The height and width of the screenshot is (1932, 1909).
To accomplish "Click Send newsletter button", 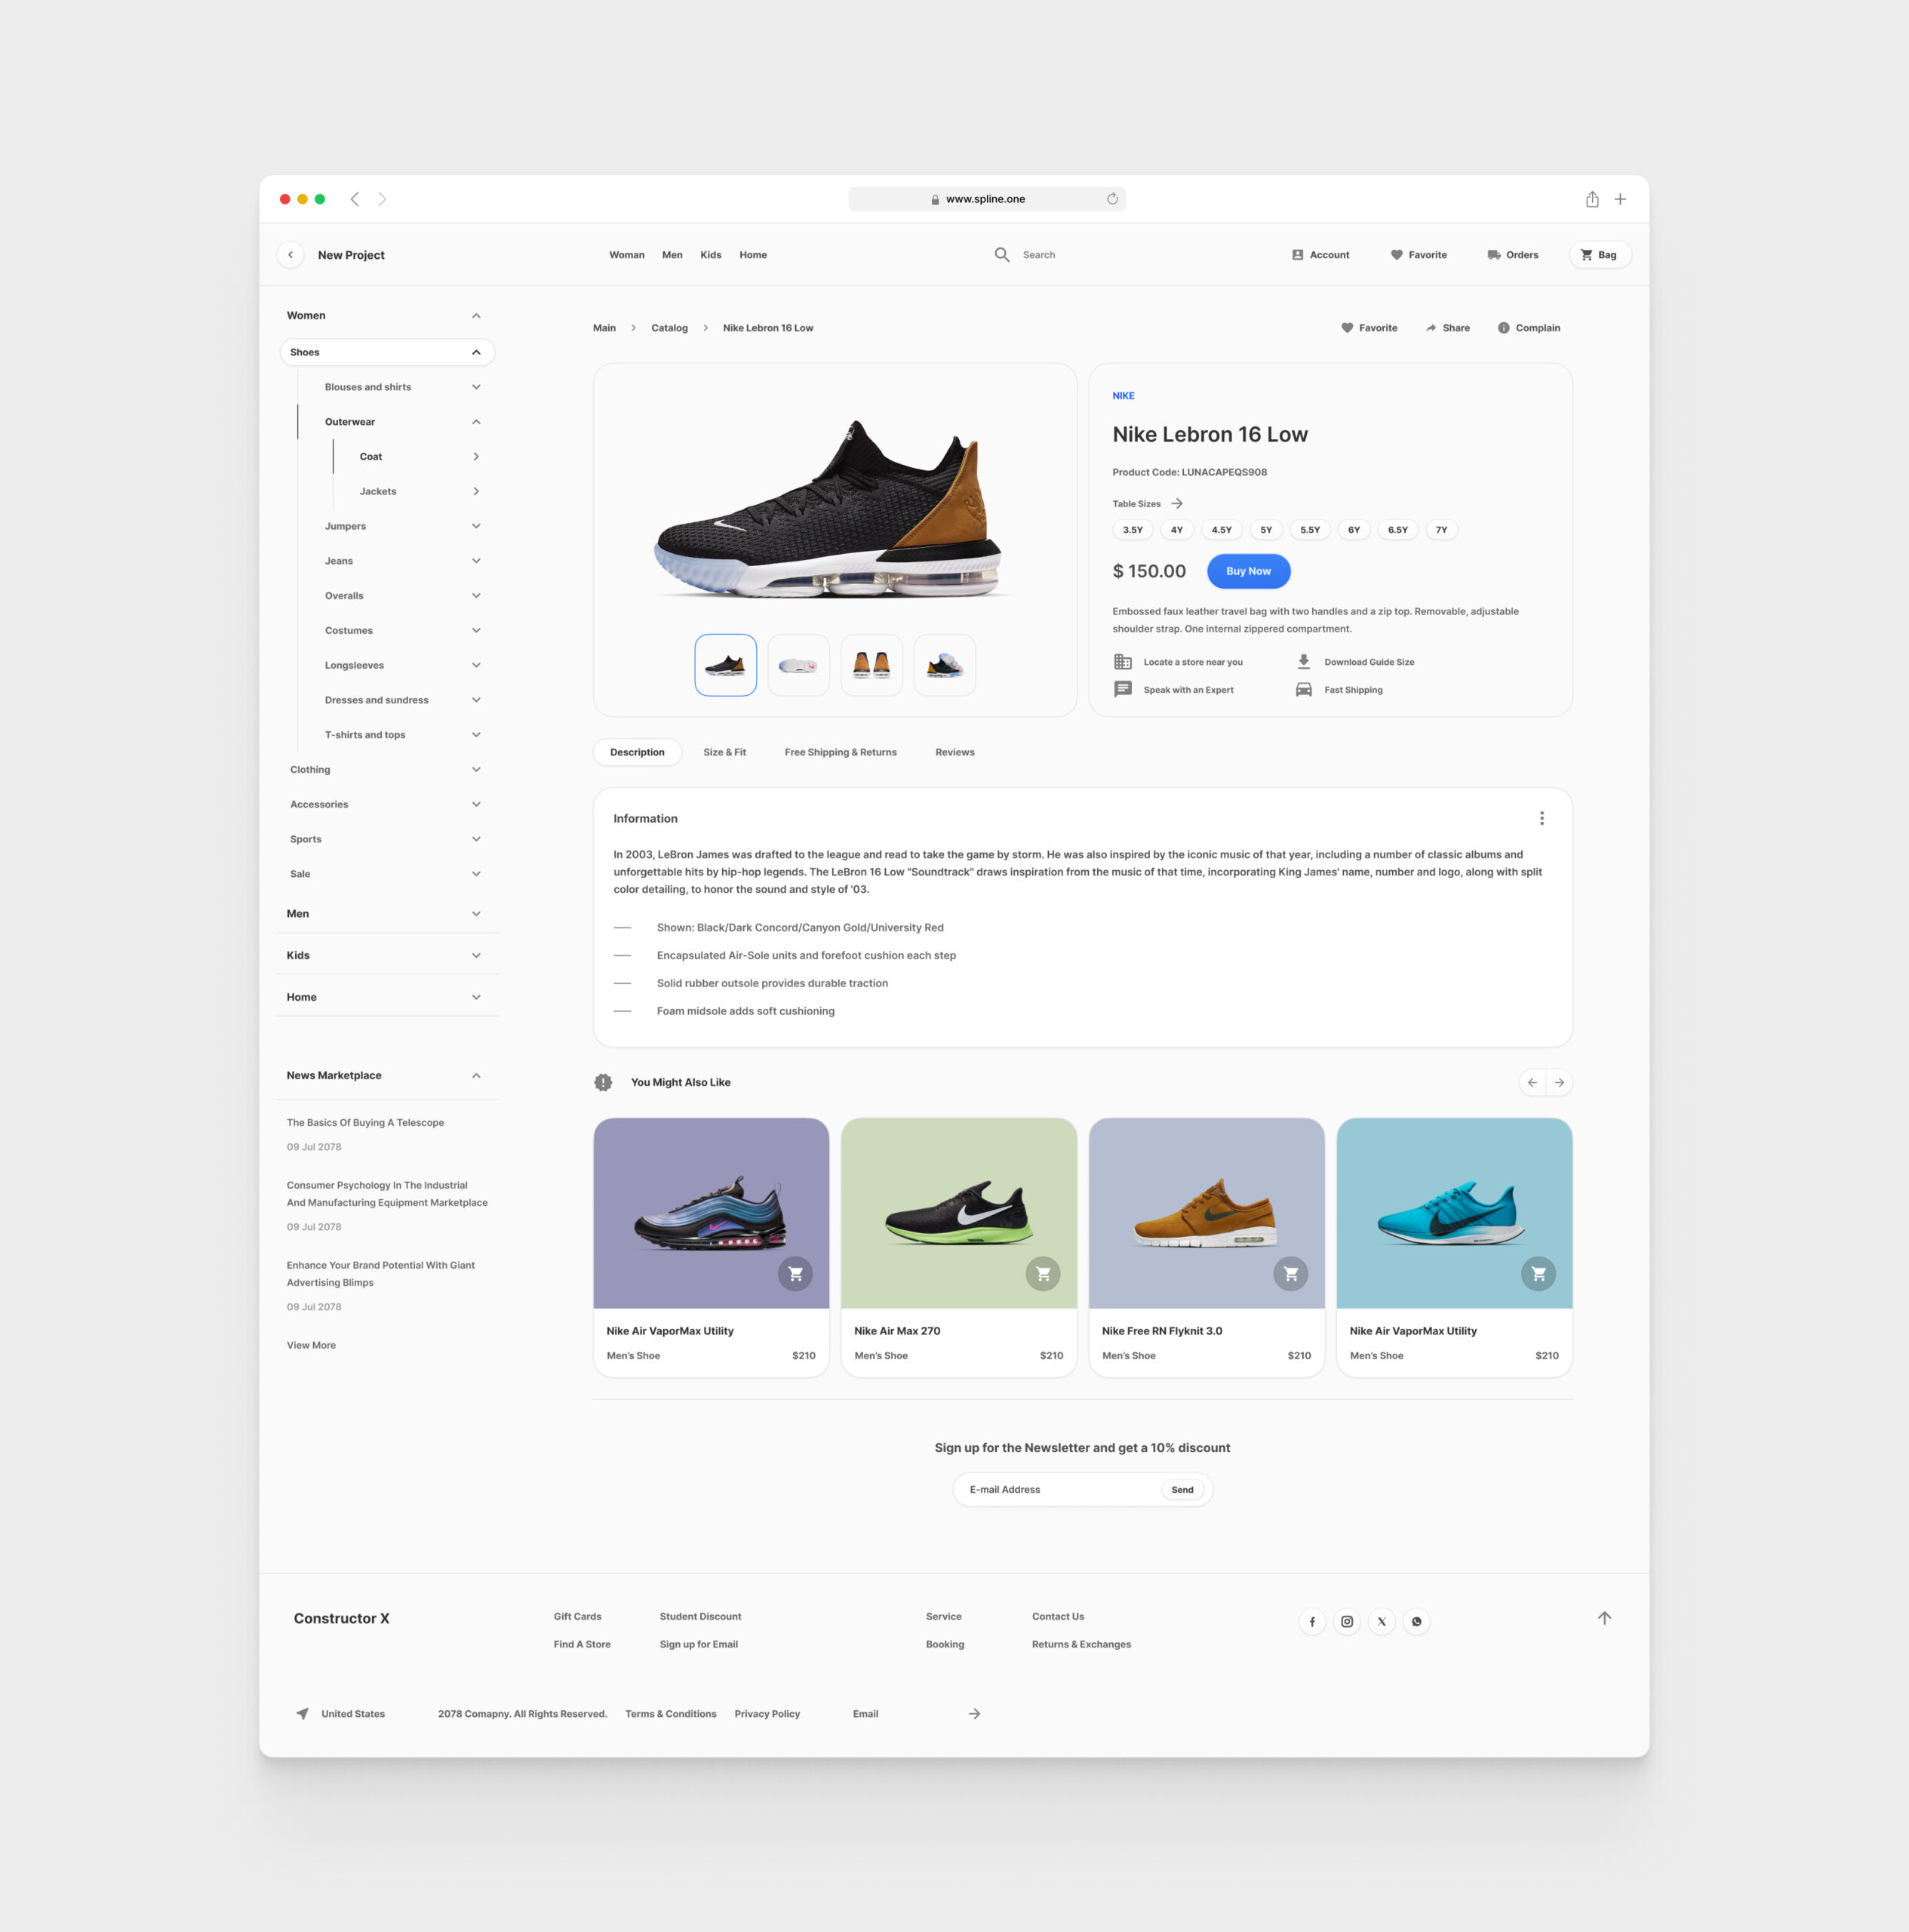I will tap(1182, 1490).
